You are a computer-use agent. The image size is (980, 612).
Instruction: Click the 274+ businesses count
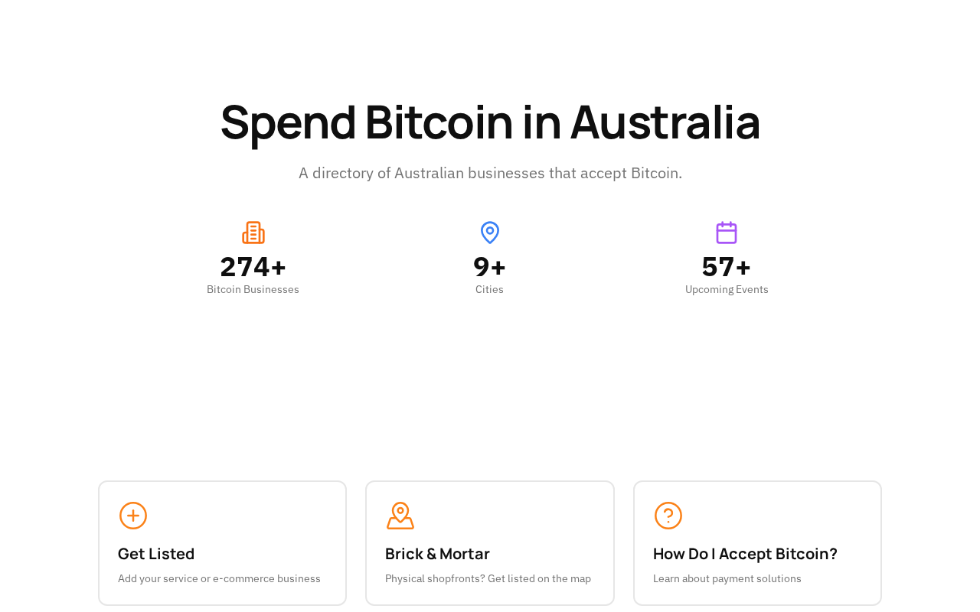pos(253,267)
